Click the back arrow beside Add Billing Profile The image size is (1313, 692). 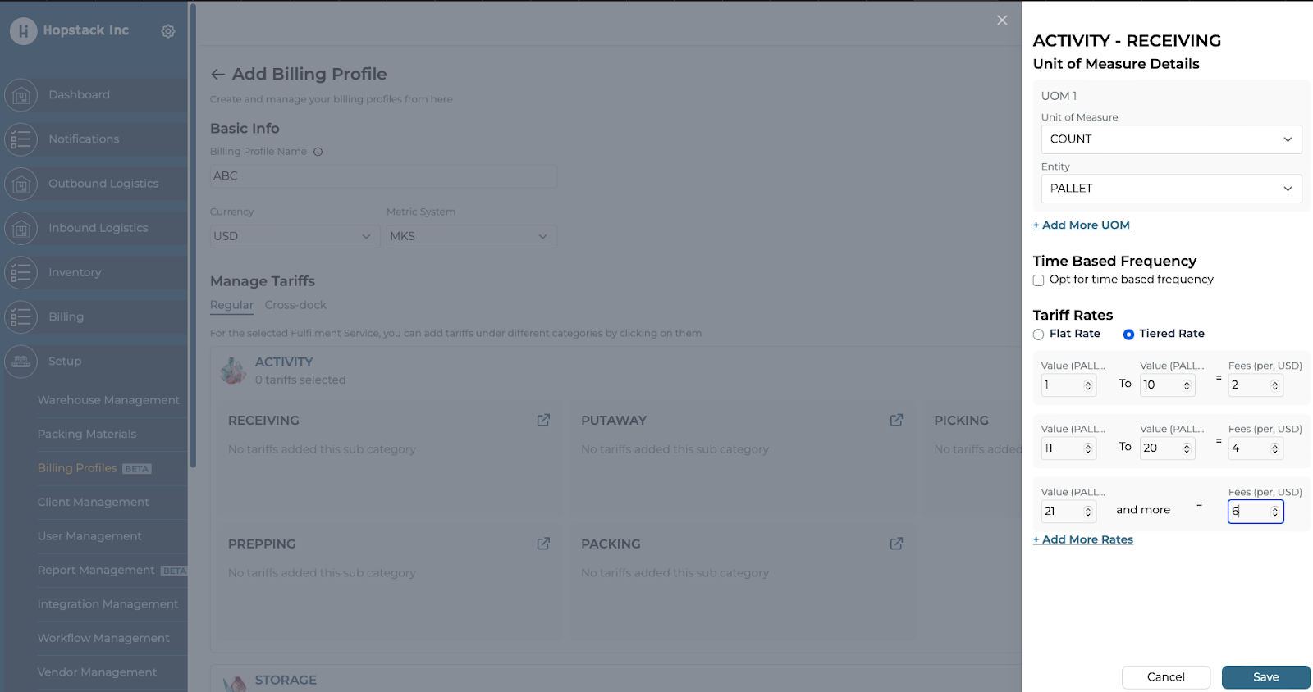[x=217, y=75]
